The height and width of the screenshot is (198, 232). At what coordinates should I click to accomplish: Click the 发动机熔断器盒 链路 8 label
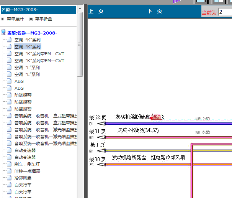[x=140, y=117]
